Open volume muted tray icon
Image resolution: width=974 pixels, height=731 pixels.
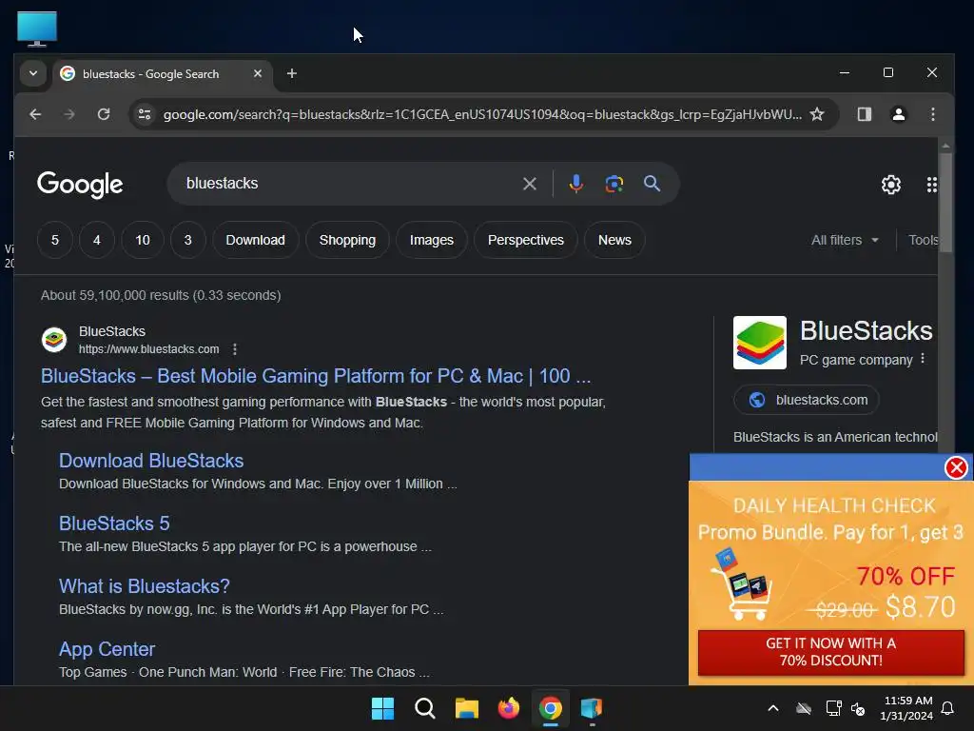point(858,708)
